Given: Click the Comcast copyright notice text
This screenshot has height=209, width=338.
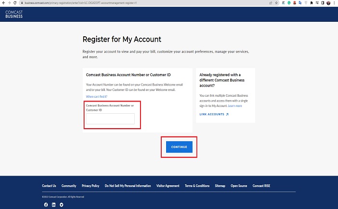Looking at the screenshot, I should (63, 197).
